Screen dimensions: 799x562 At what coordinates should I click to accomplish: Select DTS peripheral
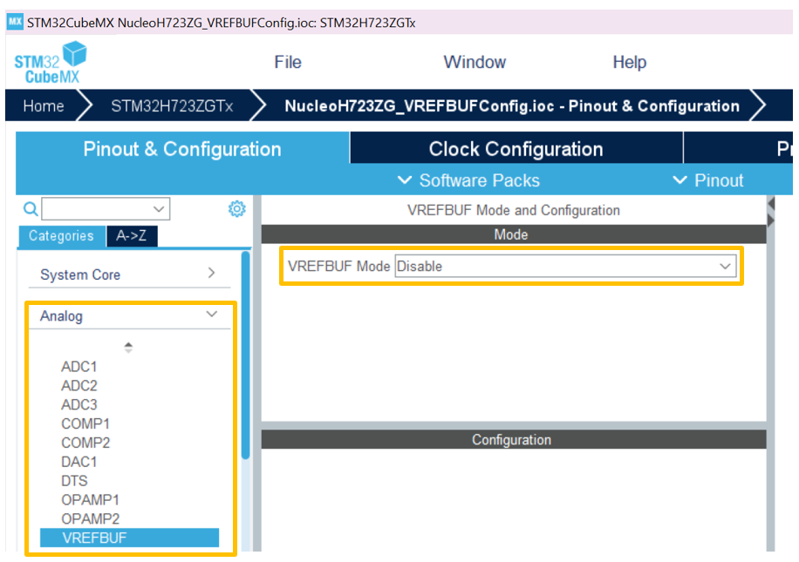(x=74, y=481)
